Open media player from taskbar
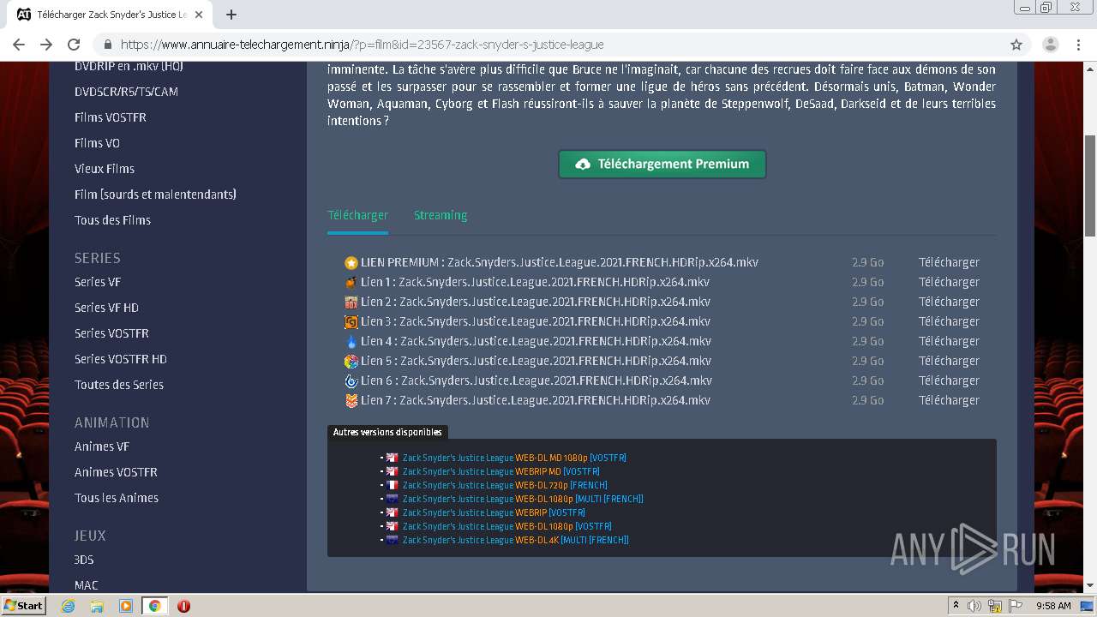The height and width of the screenshot is (617, 1097). (x=126, y=606)
